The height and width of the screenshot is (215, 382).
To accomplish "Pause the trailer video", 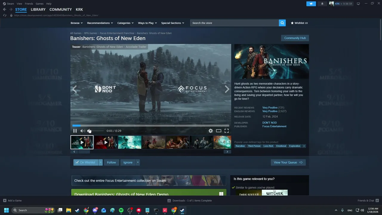I will click(x=75, y=131).
